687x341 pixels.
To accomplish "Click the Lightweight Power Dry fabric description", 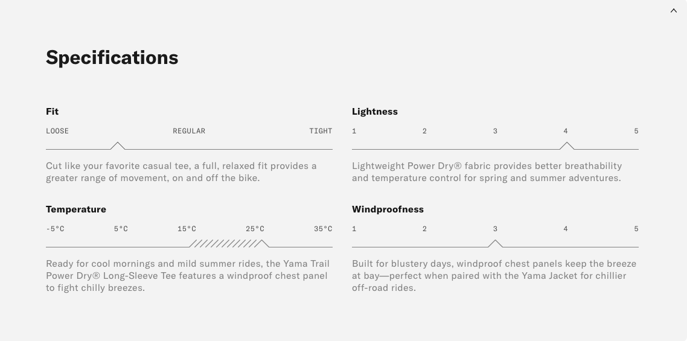I will pos(487,172).
